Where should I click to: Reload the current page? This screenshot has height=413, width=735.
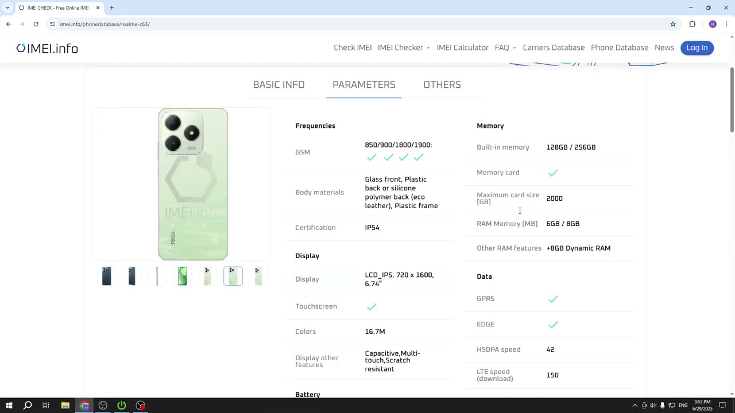[36, 24]
